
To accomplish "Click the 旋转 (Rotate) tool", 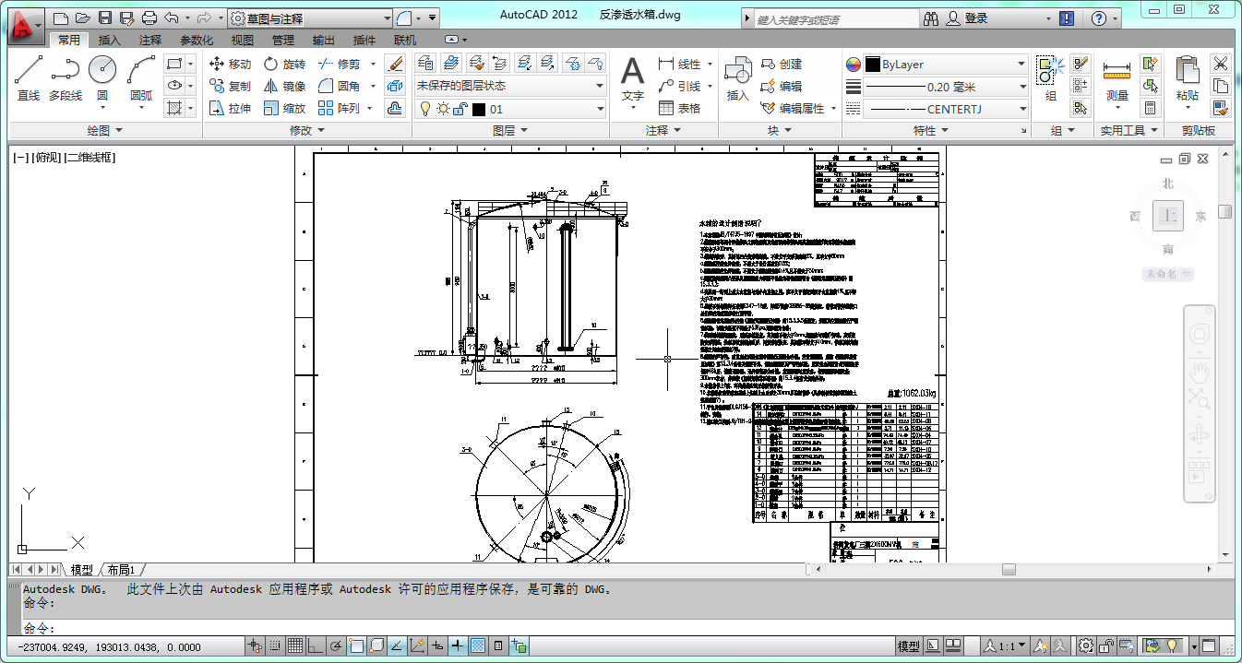I will coord(284,64).
